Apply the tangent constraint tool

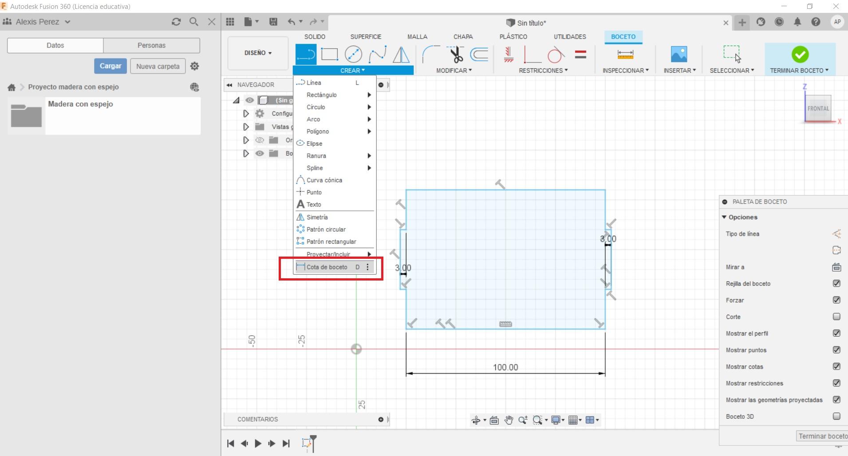point(556,55)
